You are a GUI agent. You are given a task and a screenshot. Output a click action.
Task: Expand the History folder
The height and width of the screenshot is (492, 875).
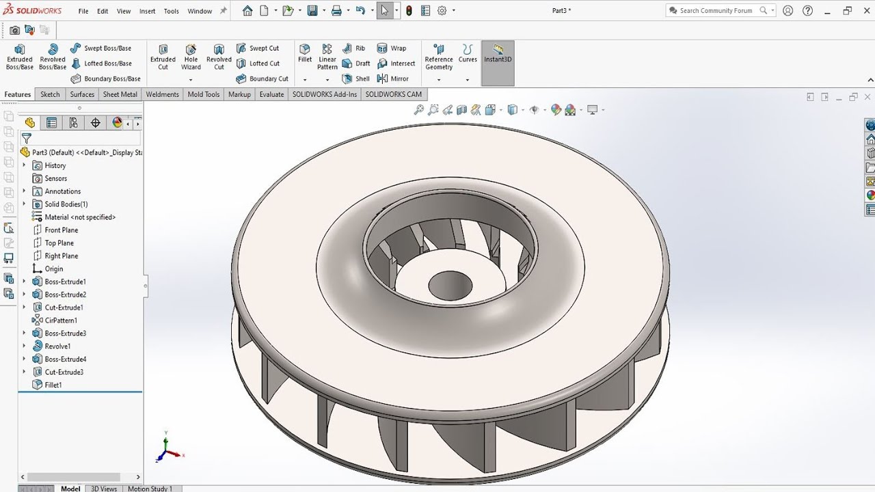pyautogui.click(x=24, y=165)
